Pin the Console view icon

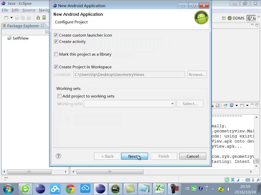pyautogui.click(x=225, y=105)
